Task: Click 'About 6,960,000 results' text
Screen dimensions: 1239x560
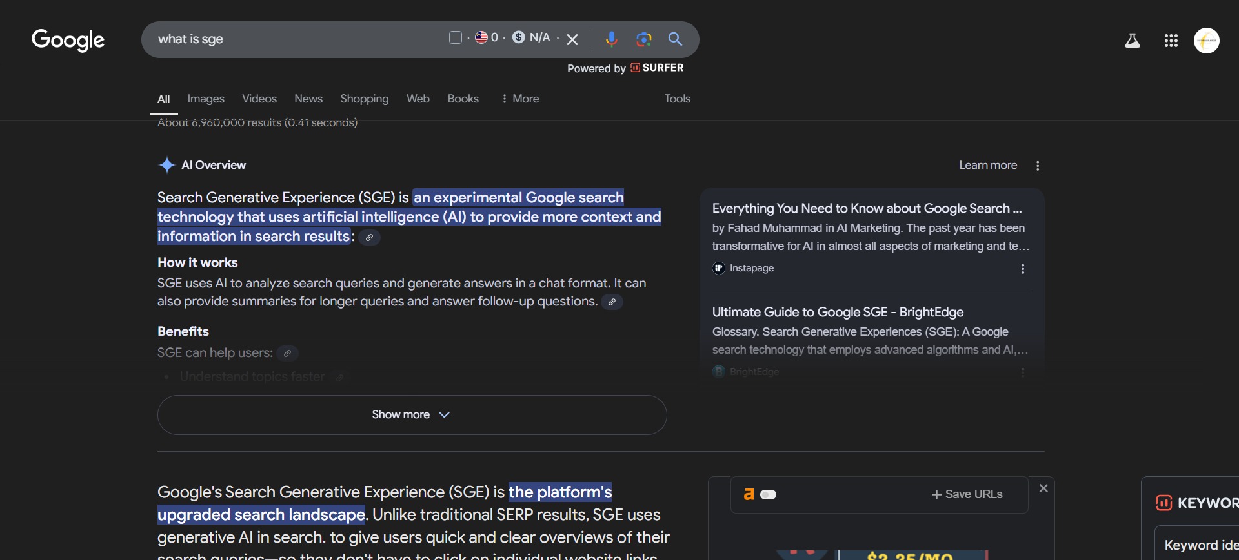Action: (x=257, y=122)
